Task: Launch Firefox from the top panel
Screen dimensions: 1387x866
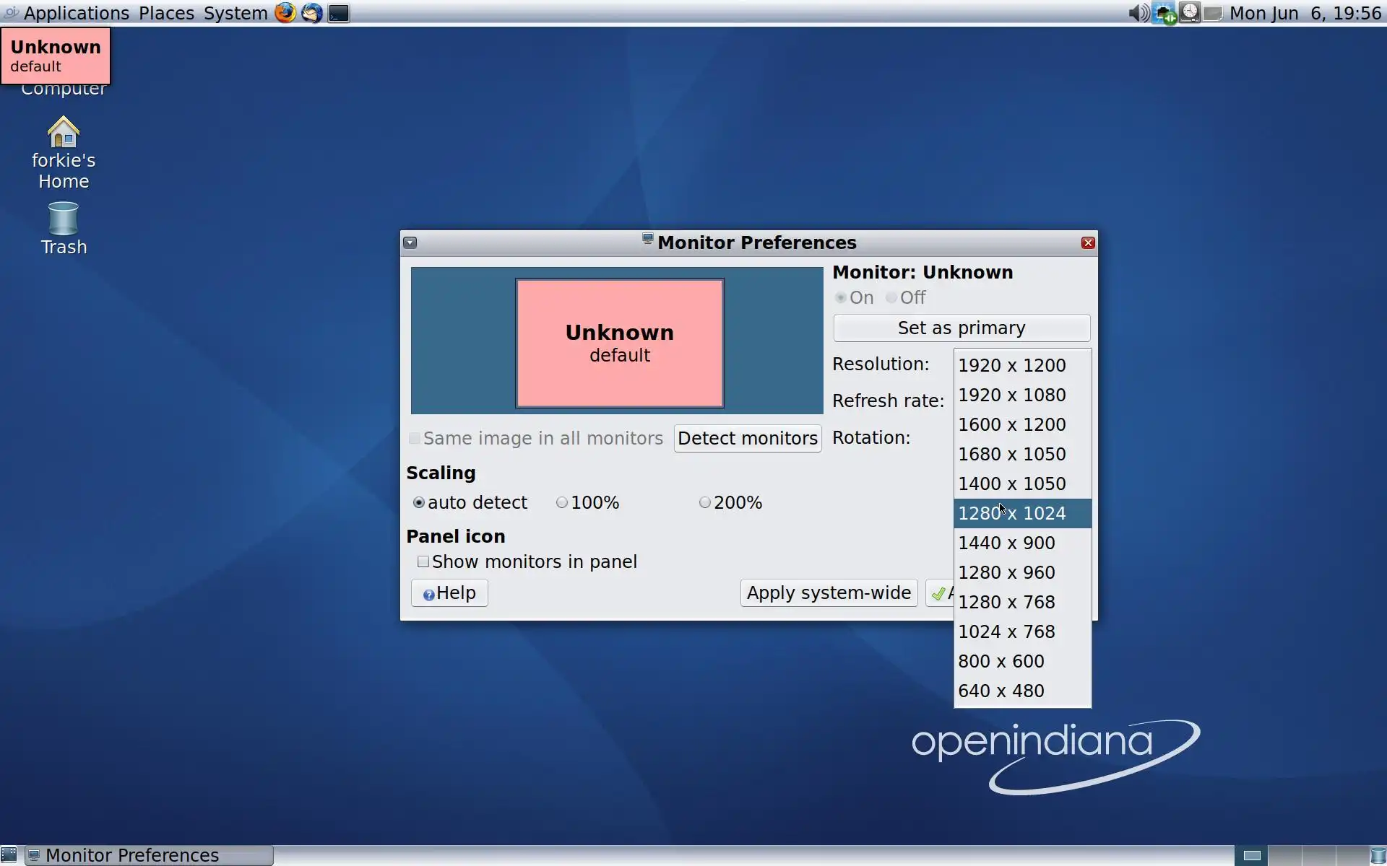Action: click(x=285, y=13)
